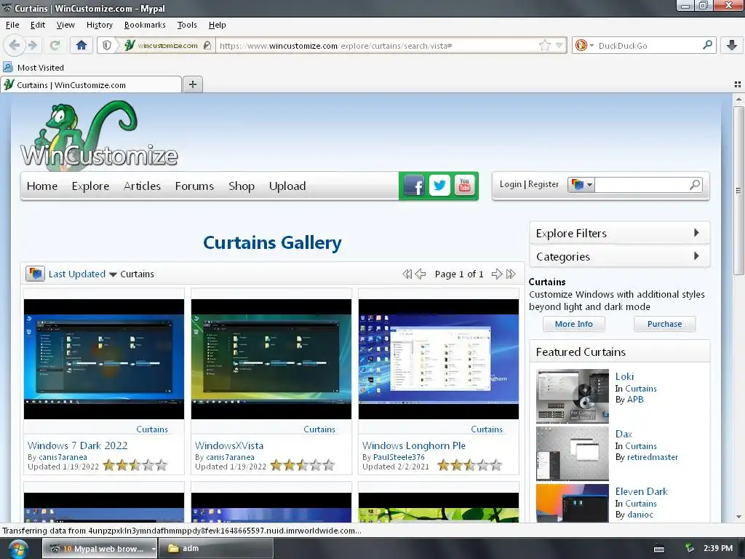Viewport: 745px width, 559px height.
Task: Open author PaulSteele376 profile link
Action: (x=399, y=457)
